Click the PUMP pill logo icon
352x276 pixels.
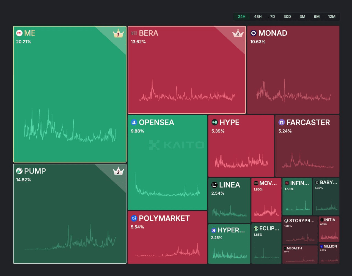pyautogui.click(x=19, y=171)
